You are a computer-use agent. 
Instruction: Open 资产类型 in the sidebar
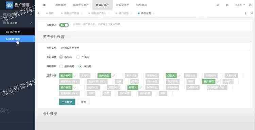[18, 32]
